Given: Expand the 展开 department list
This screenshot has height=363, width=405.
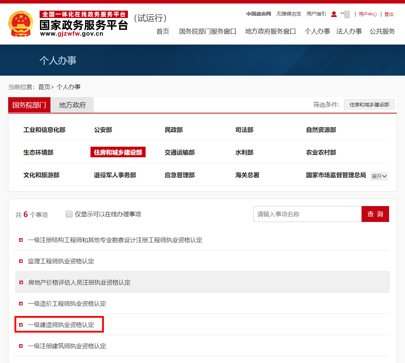Looking at the screenshot, I should tap(378, 176).
